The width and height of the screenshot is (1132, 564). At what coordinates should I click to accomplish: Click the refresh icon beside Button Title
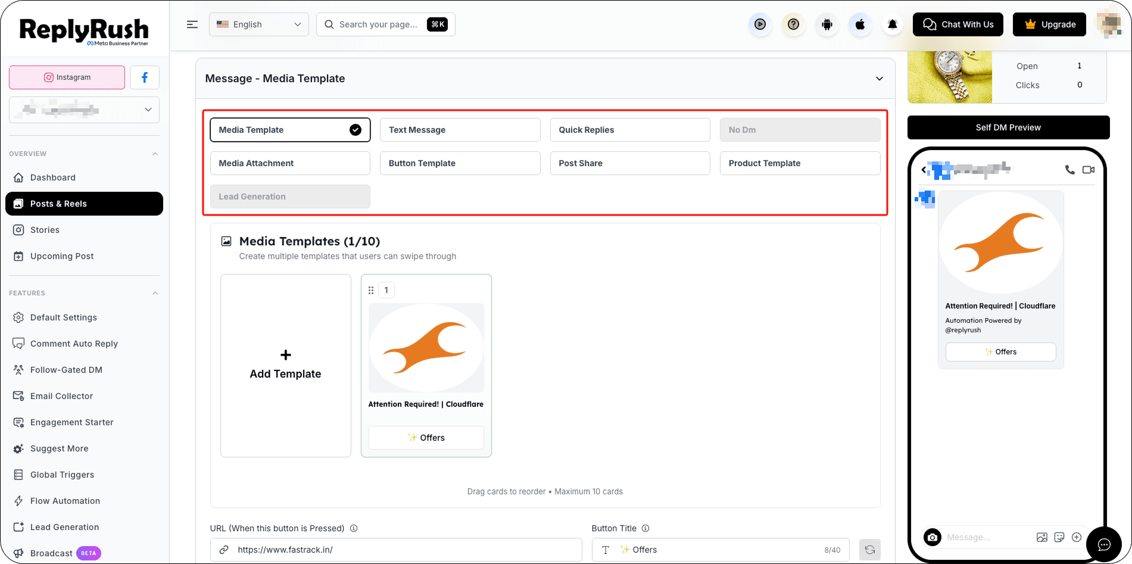point(870,550)
